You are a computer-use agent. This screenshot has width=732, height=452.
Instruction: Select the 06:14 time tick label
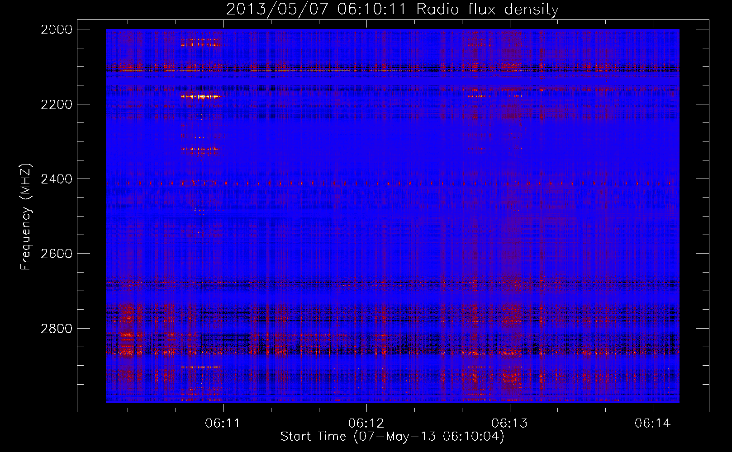(x=653, y=424)
